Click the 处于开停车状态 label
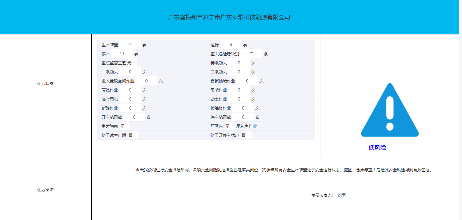The height and width of the screenshot is (220, 462). coord(225,135)
